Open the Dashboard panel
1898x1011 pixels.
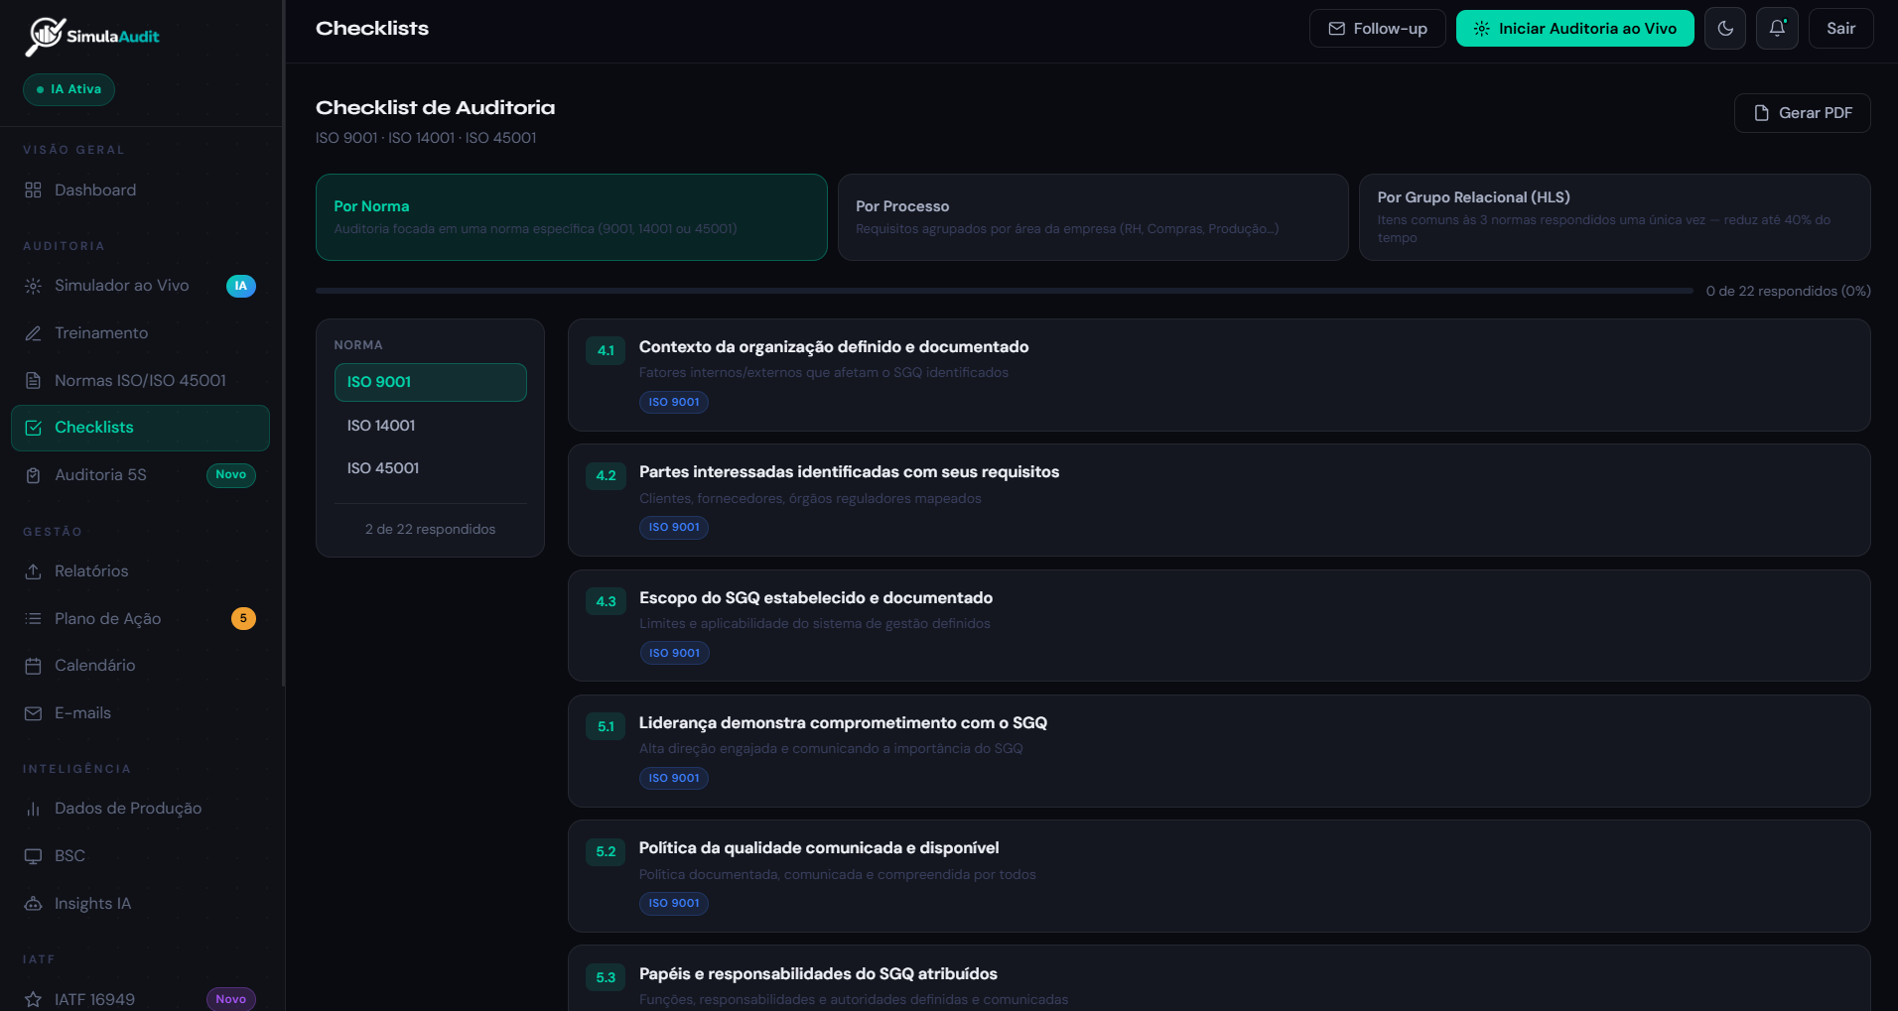click(x=94, y=190)
